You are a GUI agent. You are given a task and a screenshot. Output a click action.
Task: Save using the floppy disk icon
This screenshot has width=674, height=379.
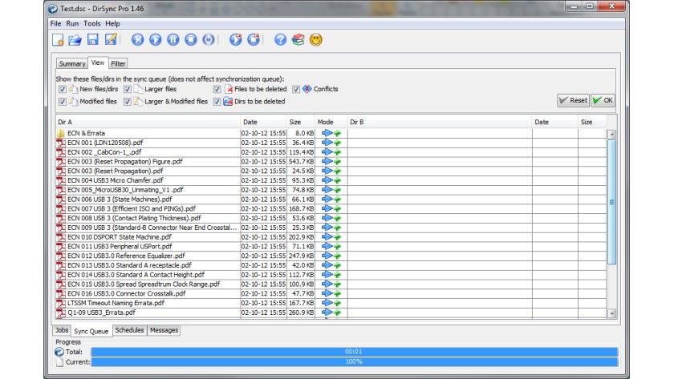[x=93, y=39]
